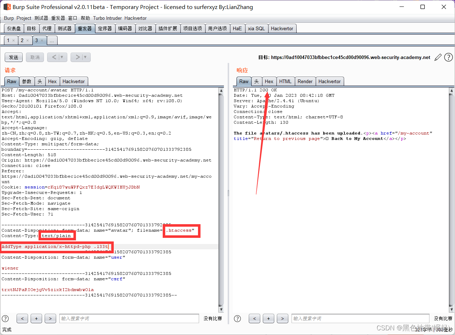Screen dimensions: 455x335
Task: Open the Burp menu
Action: [9, 18]
